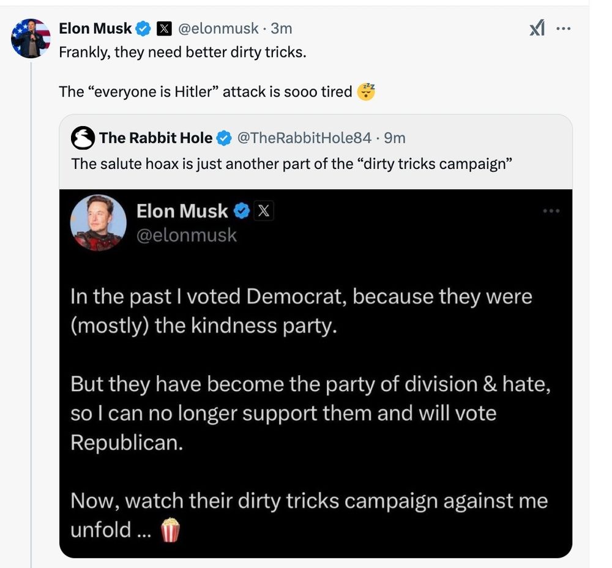Click the 9m quoted tweet timestamp

pos(395,138)
